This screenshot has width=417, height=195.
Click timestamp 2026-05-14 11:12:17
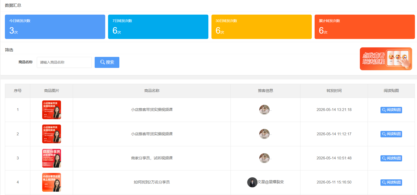coord(334,134)
